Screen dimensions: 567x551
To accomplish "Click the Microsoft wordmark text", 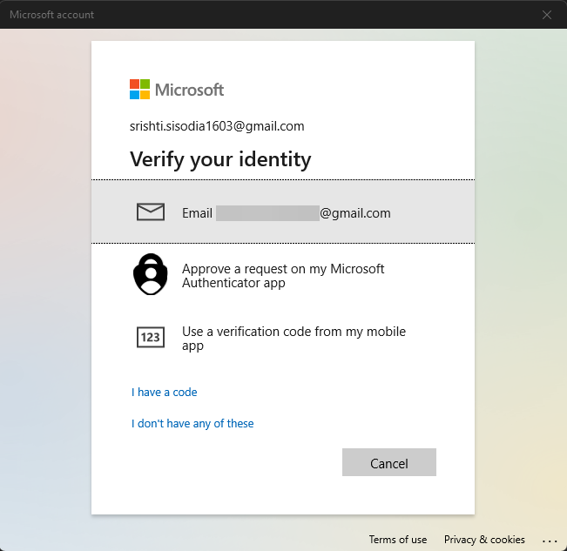I will tap(190, 89).
